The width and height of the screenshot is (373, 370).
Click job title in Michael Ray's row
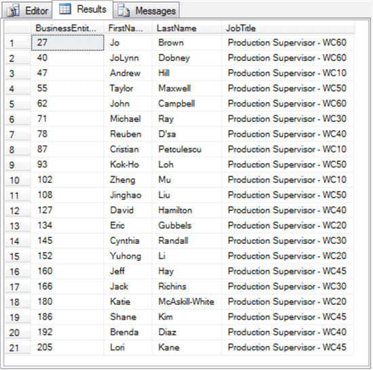coord(287,119)
